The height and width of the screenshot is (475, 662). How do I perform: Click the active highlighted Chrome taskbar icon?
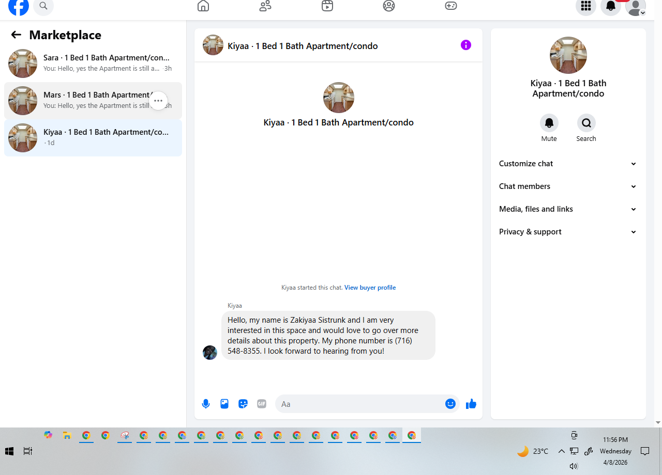pos(412,435)
